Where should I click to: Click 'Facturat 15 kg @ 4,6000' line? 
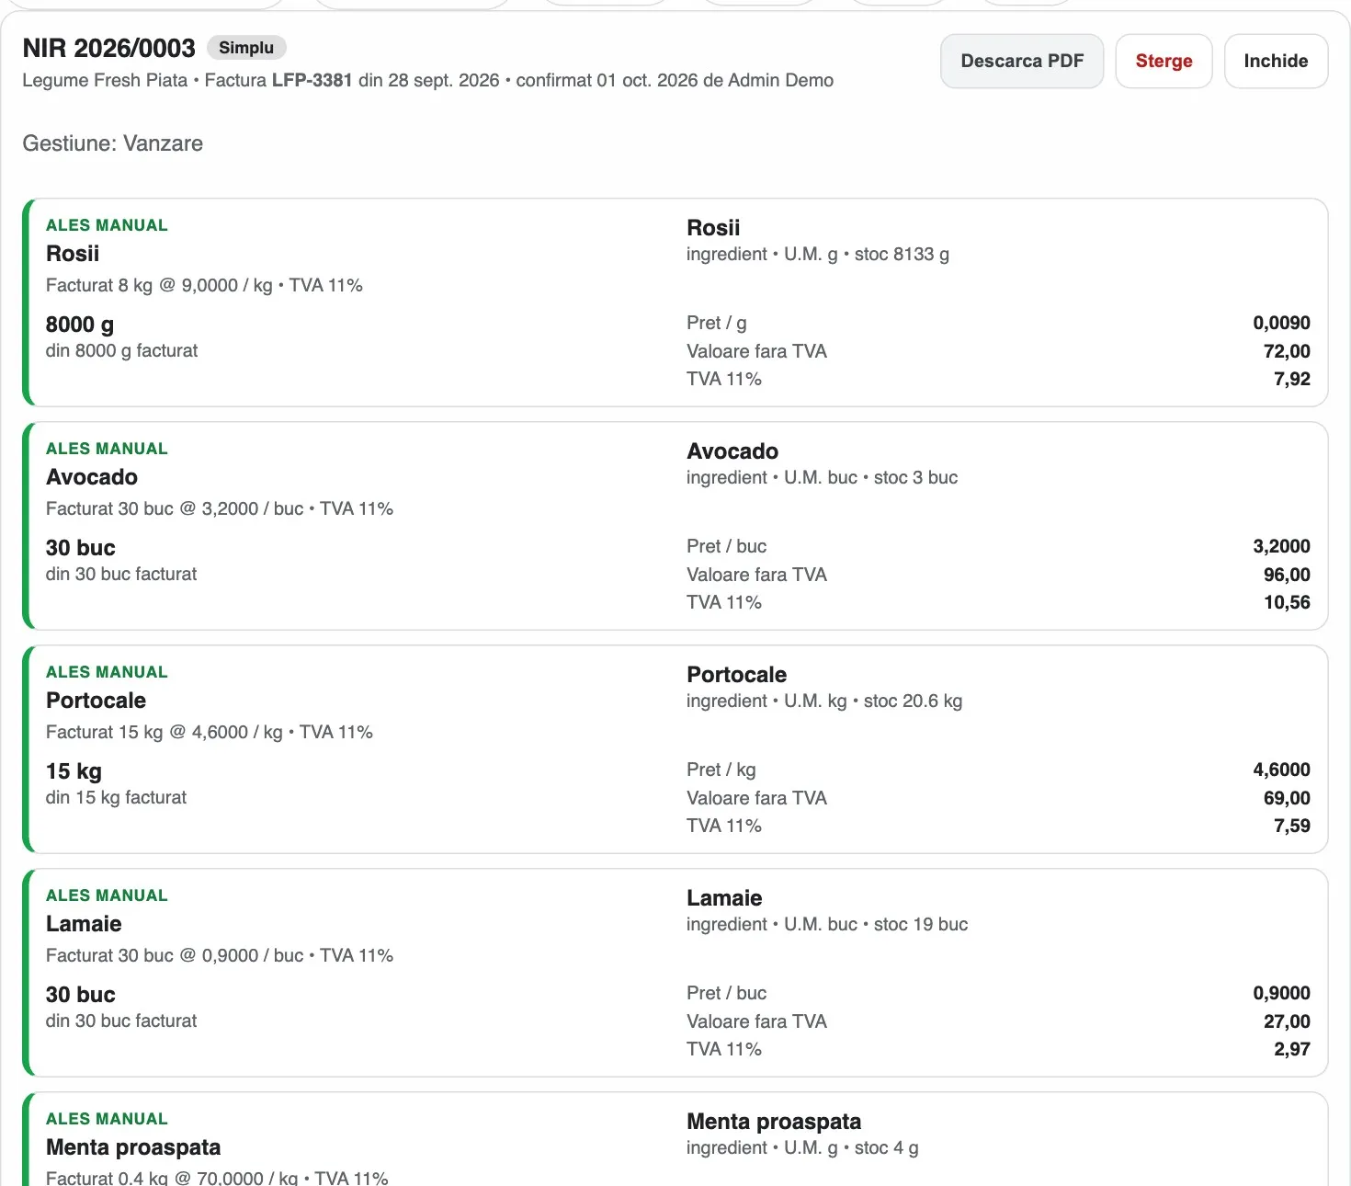(210, 732)
